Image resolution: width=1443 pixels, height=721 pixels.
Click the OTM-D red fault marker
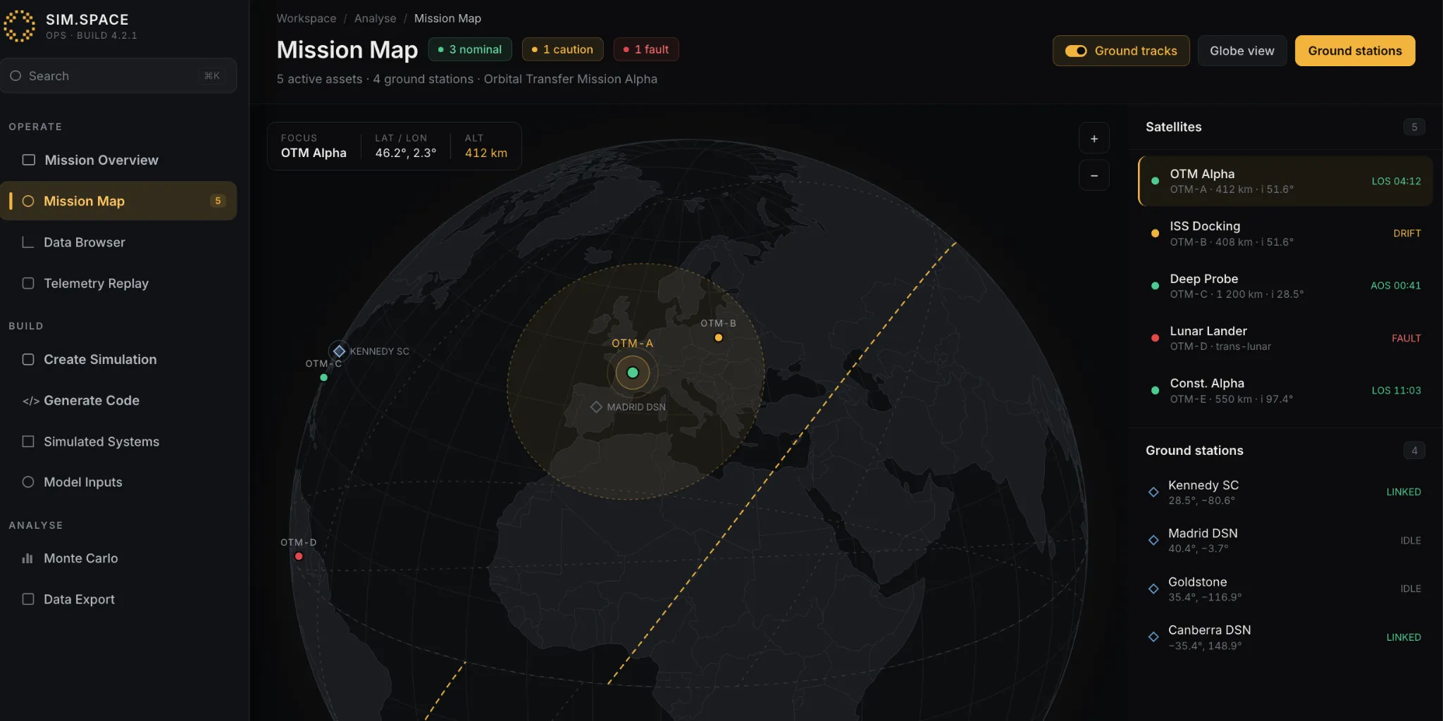(299, 556)
